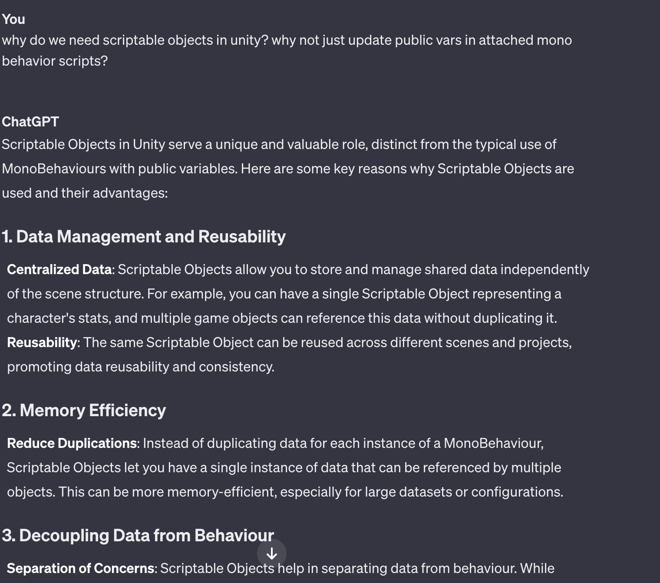The image size is (660, 583).
Task: Click the text "used and their advantages:"
Action: tap(85, 193)
